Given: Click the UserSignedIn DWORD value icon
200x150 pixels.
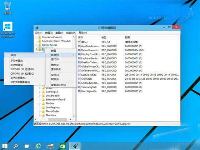Looking at the screenshot, I should pos(79,91).
